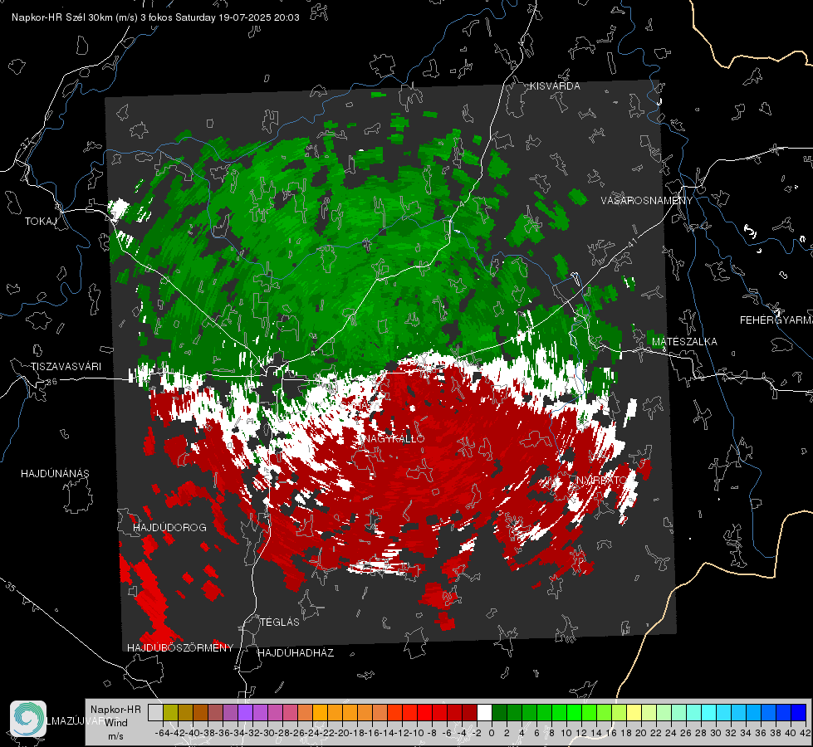Click the radar title text with date 19-07-2025
The image size is (813, 747).
tap(155, 17)
